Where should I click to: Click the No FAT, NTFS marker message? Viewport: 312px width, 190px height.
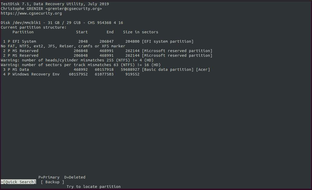(63, 46)
